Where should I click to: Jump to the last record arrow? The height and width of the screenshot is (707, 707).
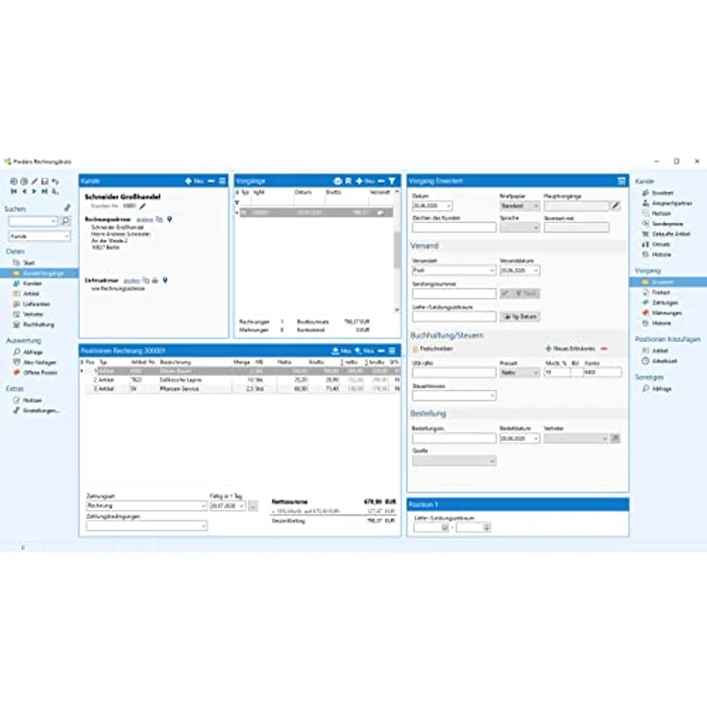click(x=44, y=191)
